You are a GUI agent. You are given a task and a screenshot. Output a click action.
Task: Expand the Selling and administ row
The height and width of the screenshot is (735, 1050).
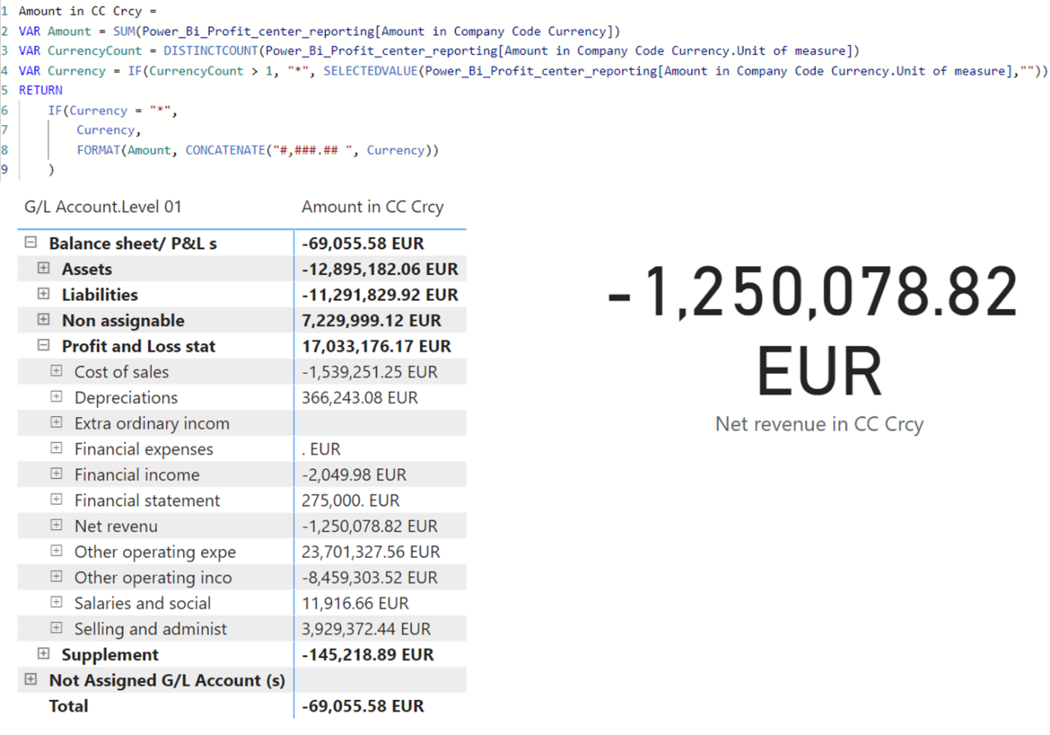[x=56, y=628]
